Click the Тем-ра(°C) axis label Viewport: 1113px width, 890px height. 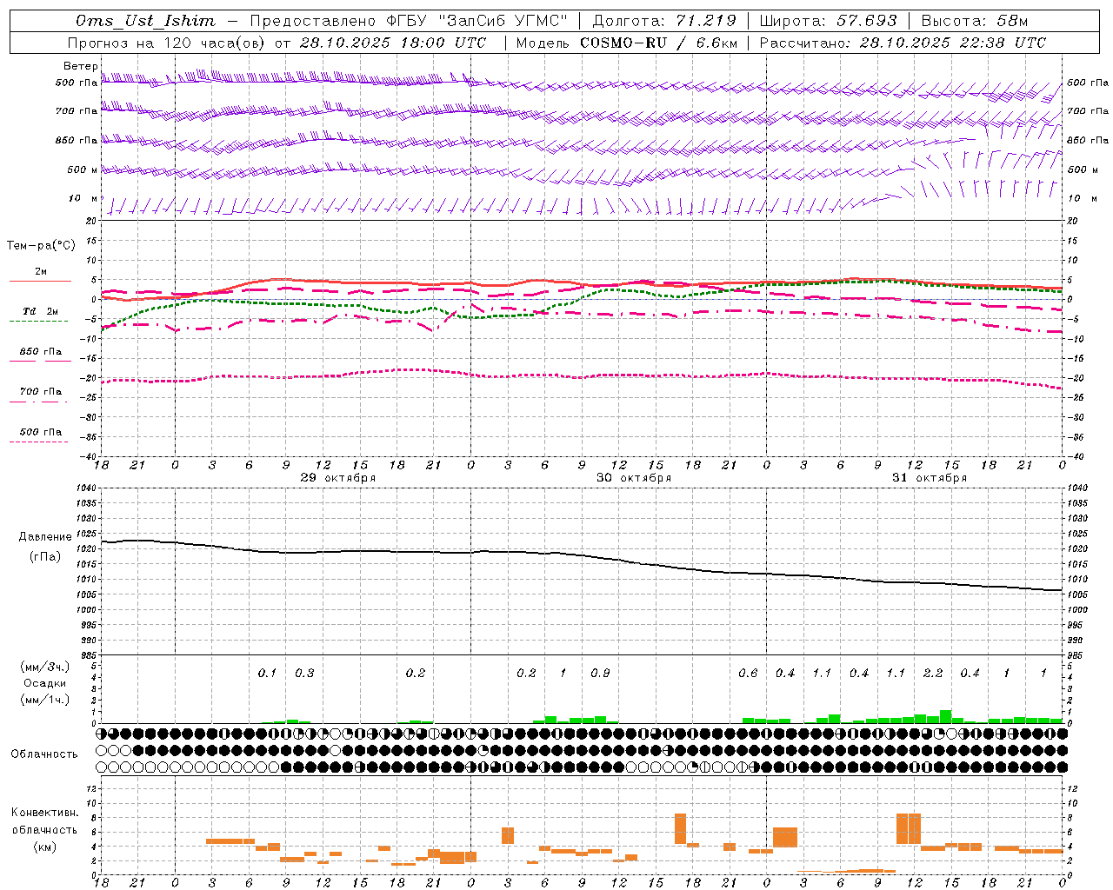point(41,245)
